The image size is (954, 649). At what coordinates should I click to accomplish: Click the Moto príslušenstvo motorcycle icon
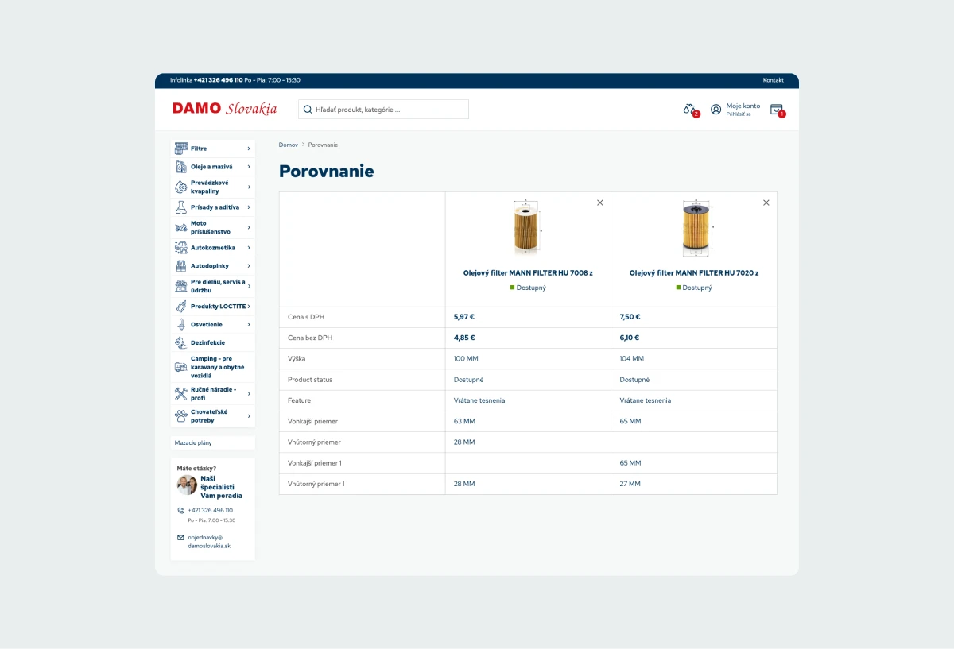coord(180,227)
